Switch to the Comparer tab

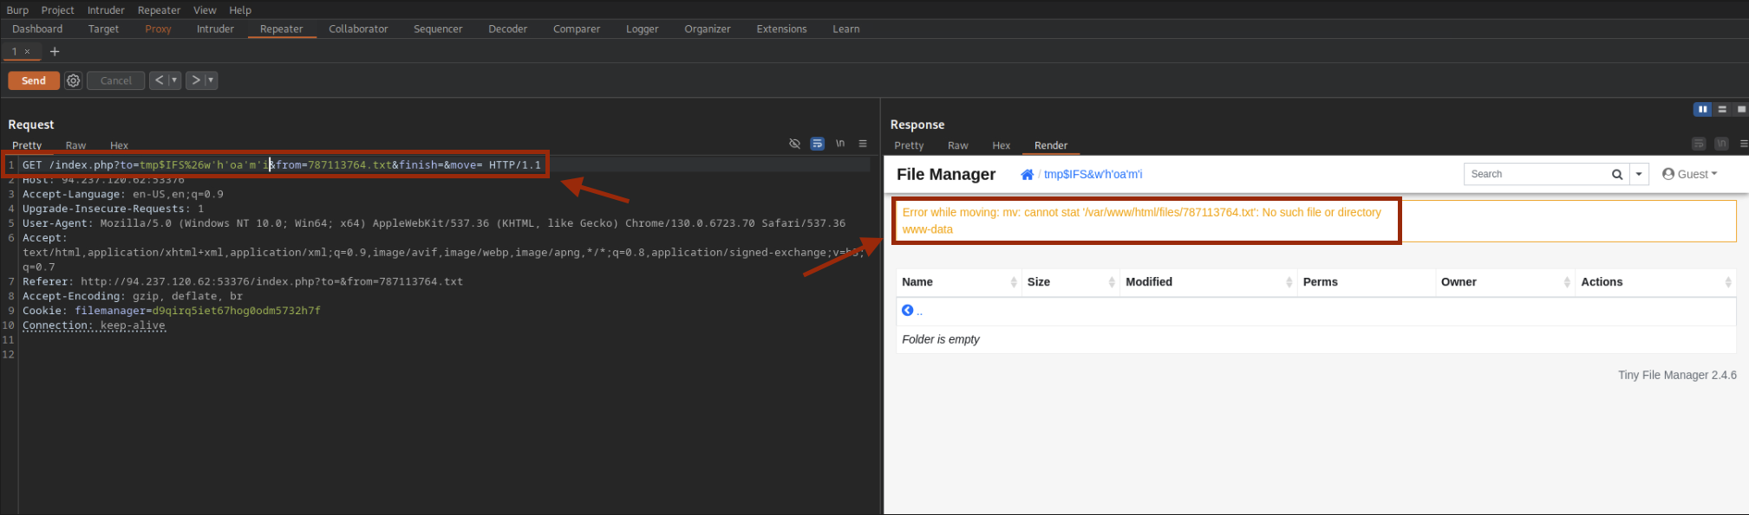click(577, 29)
